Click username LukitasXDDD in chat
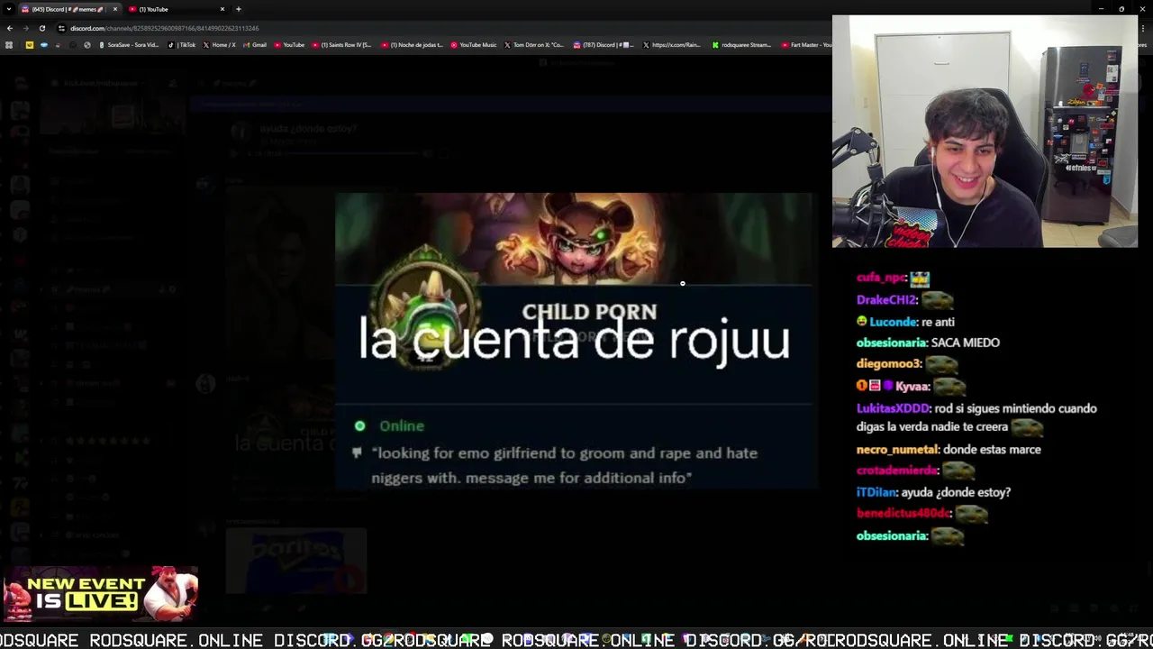Image resolution: width=1153 pixels, height=649 pixels. pos(894,408)
